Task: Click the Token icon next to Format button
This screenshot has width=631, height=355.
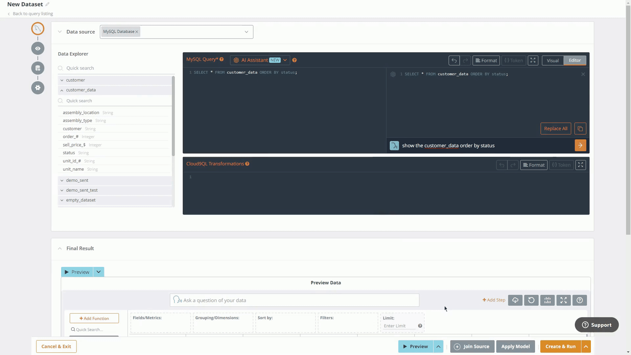Action: (x=514, y=60)
